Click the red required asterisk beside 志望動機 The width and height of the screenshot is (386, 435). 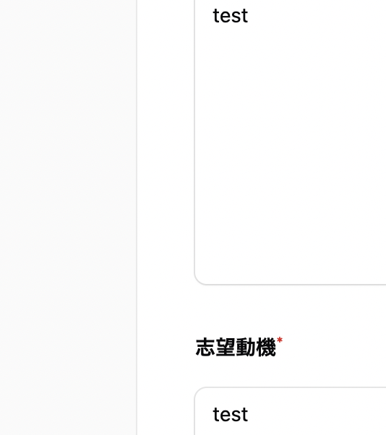pyautogui.click(x=280, y=340)
